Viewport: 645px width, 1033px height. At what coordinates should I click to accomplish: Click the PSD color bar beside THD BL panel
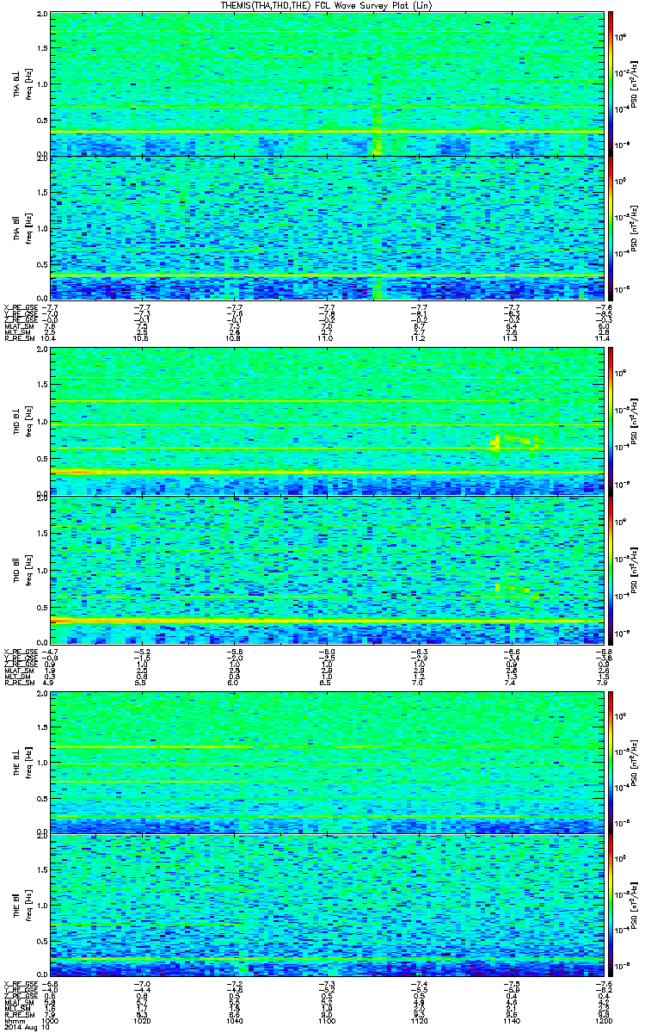click(x=611, y=423)
